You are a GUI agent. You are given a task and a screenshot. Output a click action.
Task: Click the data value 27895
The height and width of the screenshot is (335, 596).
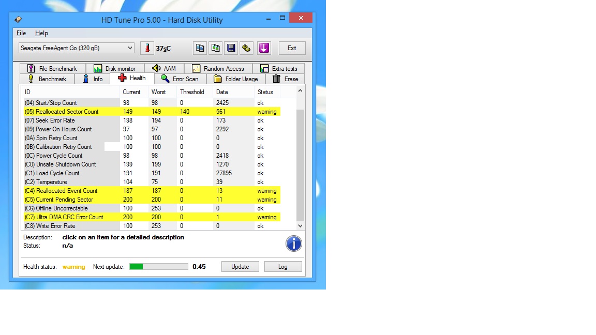point(224,173)
